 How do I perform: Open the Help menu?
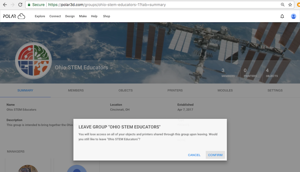[x=94, y=16]
